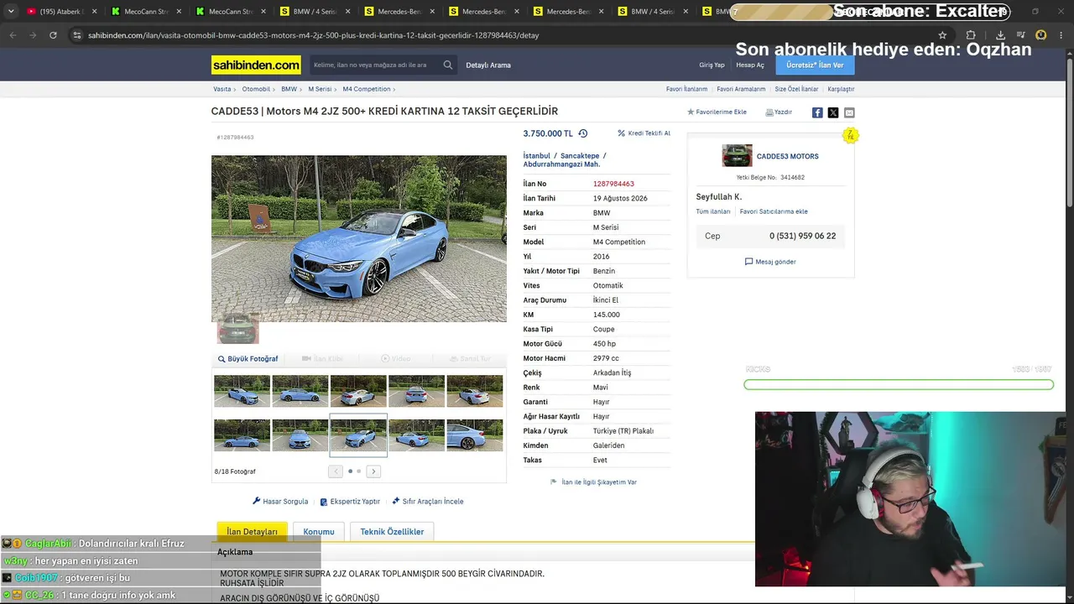Open the Teknik Özellikler tab
Image resolution: width=1074 pixels, height=604 pixels.
(392, 532)
